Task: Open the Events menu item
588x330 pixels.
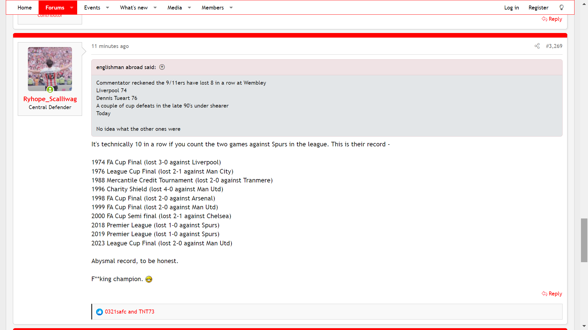Action: pyautogui.click(x=92, y=7)
